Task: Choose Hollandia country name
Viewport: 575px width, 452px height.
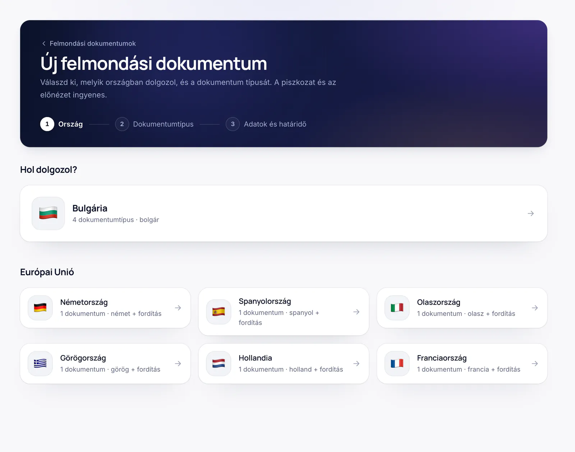Action: coord(255,358)
